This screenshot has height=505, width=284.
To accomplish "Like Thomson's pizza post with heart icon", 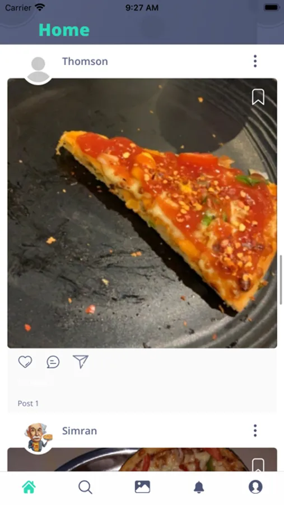I will [25, 362].
